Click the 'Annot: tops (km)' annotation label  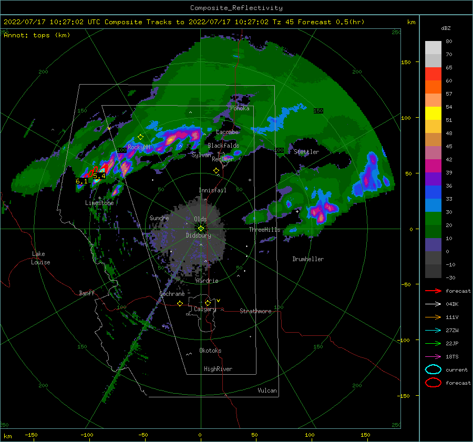[x=37, y=35]
